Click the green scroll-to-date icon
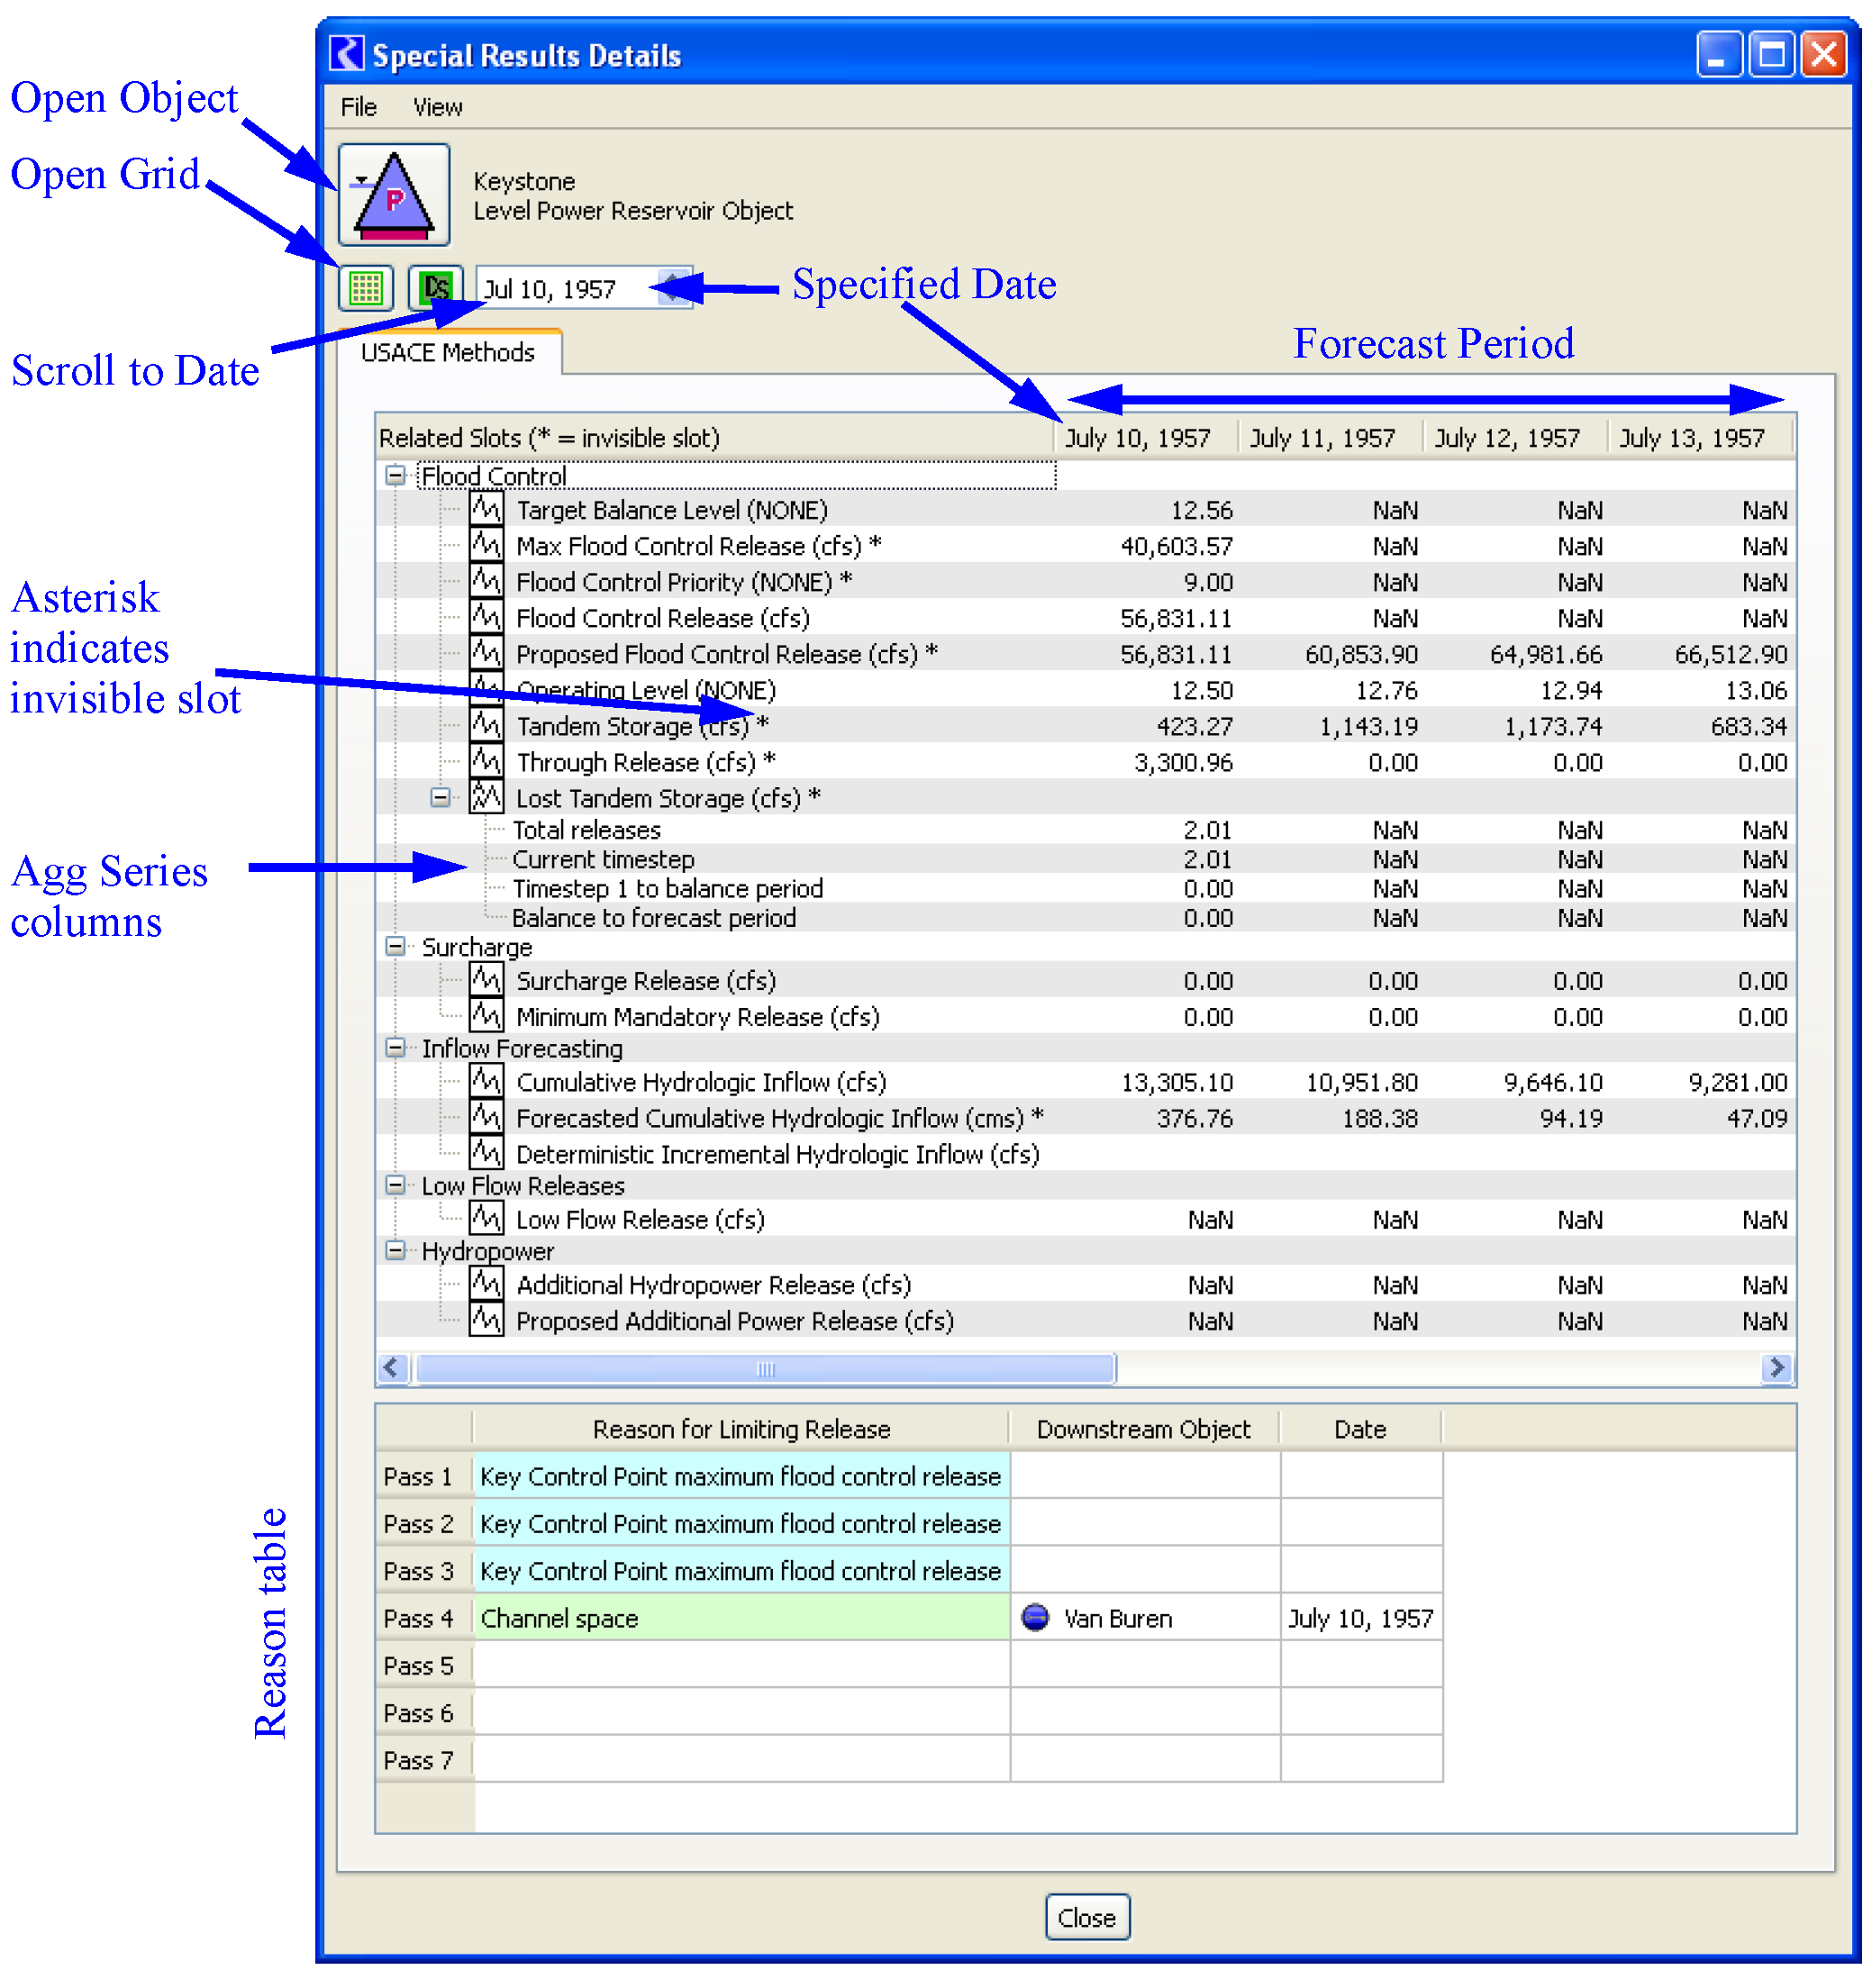1872x1988 pixels. [436, 289]
